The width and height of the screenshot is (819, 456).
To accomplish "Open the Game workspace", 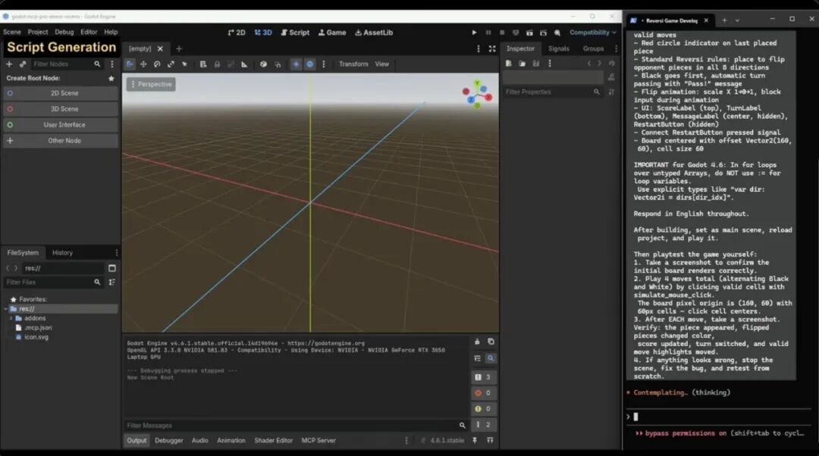I will [x=332, y=33].
